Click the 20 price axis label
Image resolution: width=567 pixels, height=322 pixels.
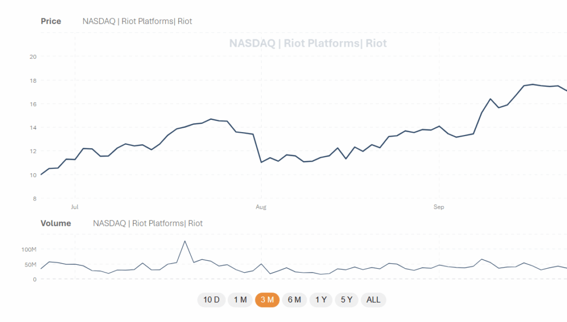tap(33, 57)
